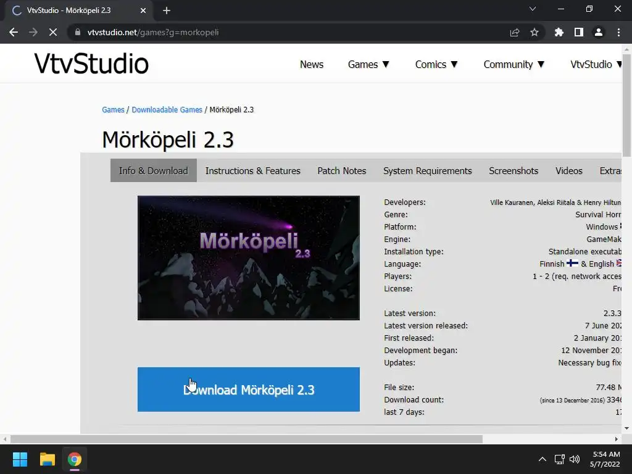Click the horizontal scrollbar left arrow

point(4,439)
